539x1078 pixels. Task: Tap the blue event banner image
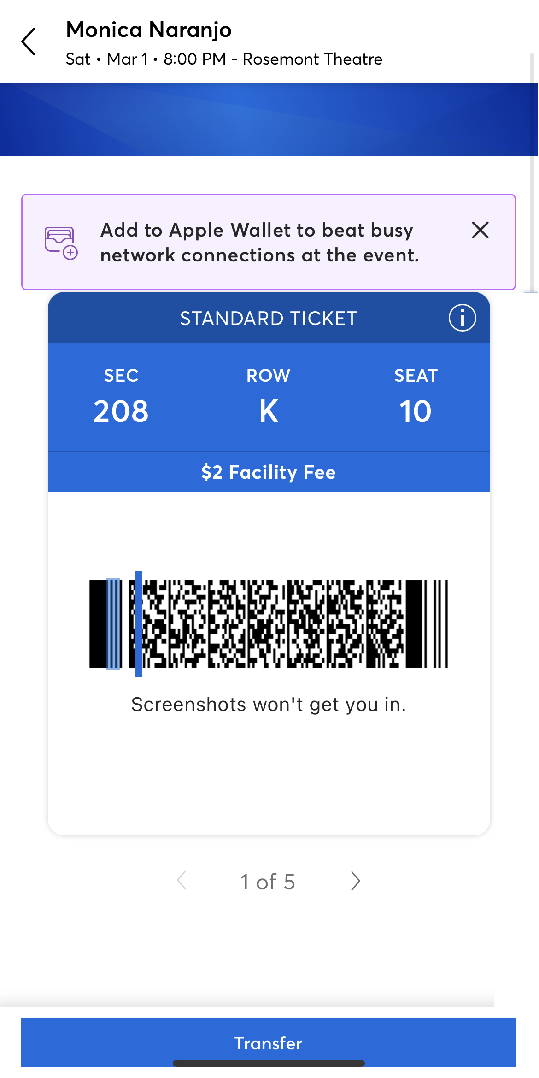click(x=269, y=119)
